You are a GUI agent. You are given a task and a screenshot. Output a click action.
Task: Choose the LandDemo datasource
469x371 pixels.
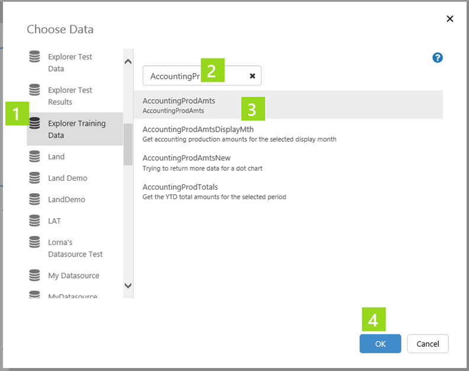click(x=66, y=200)
